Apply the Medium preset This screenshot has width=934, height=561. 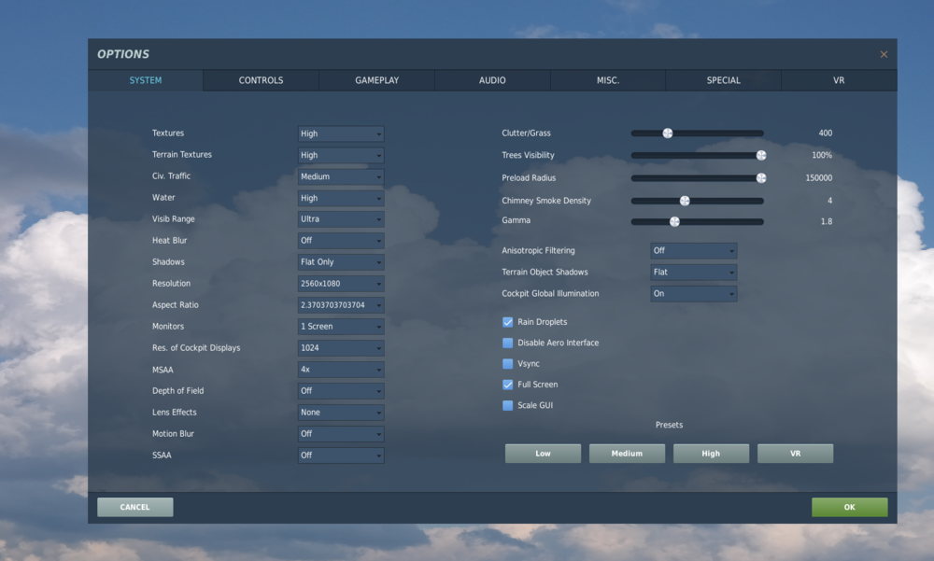click(627, 454)
